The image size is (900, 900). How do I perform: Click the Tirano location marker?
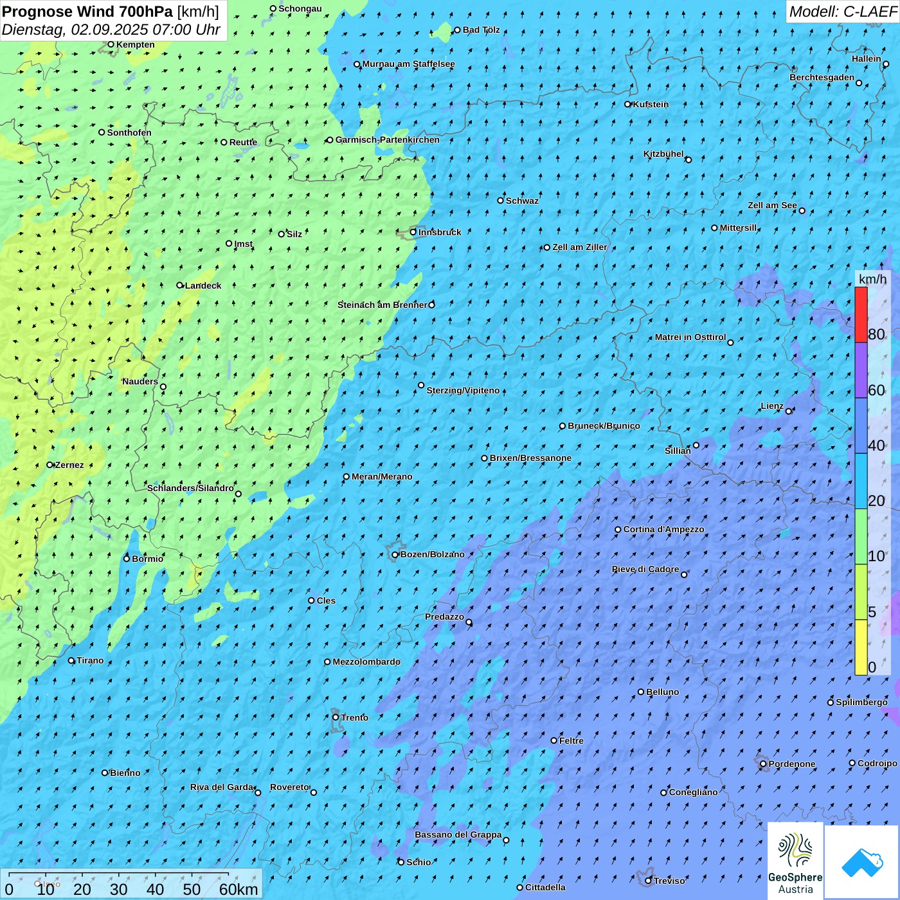(71, 661)
